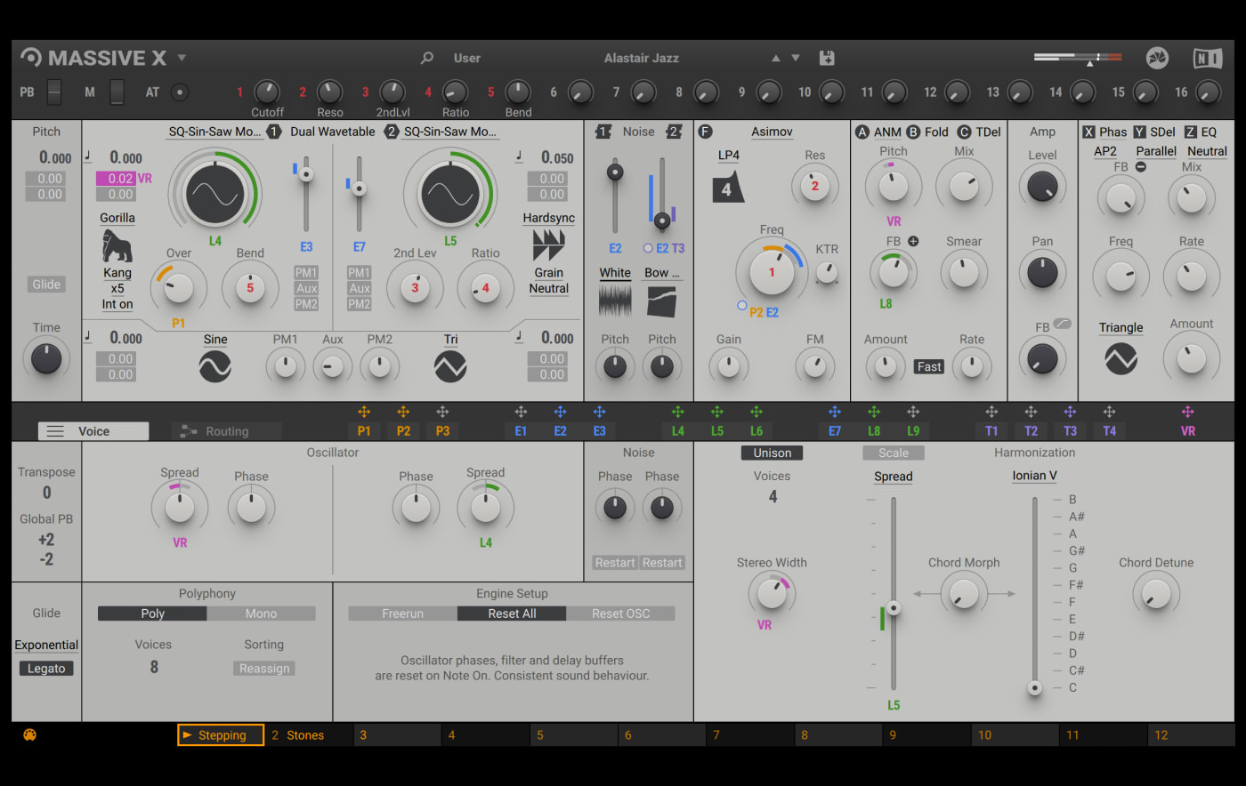The width and height of the screenshot is (1246, 786).
Task: Grab the VR modulation drag handle
Action: (1187, 412)
